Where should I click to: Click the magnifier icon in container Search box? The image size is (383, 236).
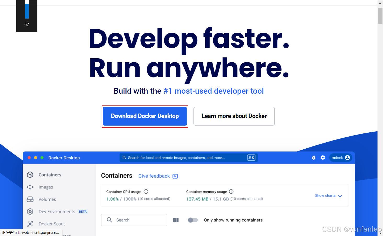pyautogui.click(x=110, y=220)
